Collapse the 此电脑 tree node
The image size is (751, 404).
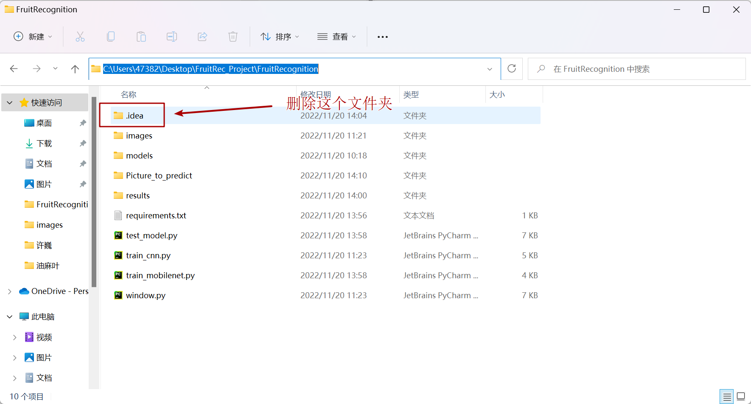(x=10, y=317)
